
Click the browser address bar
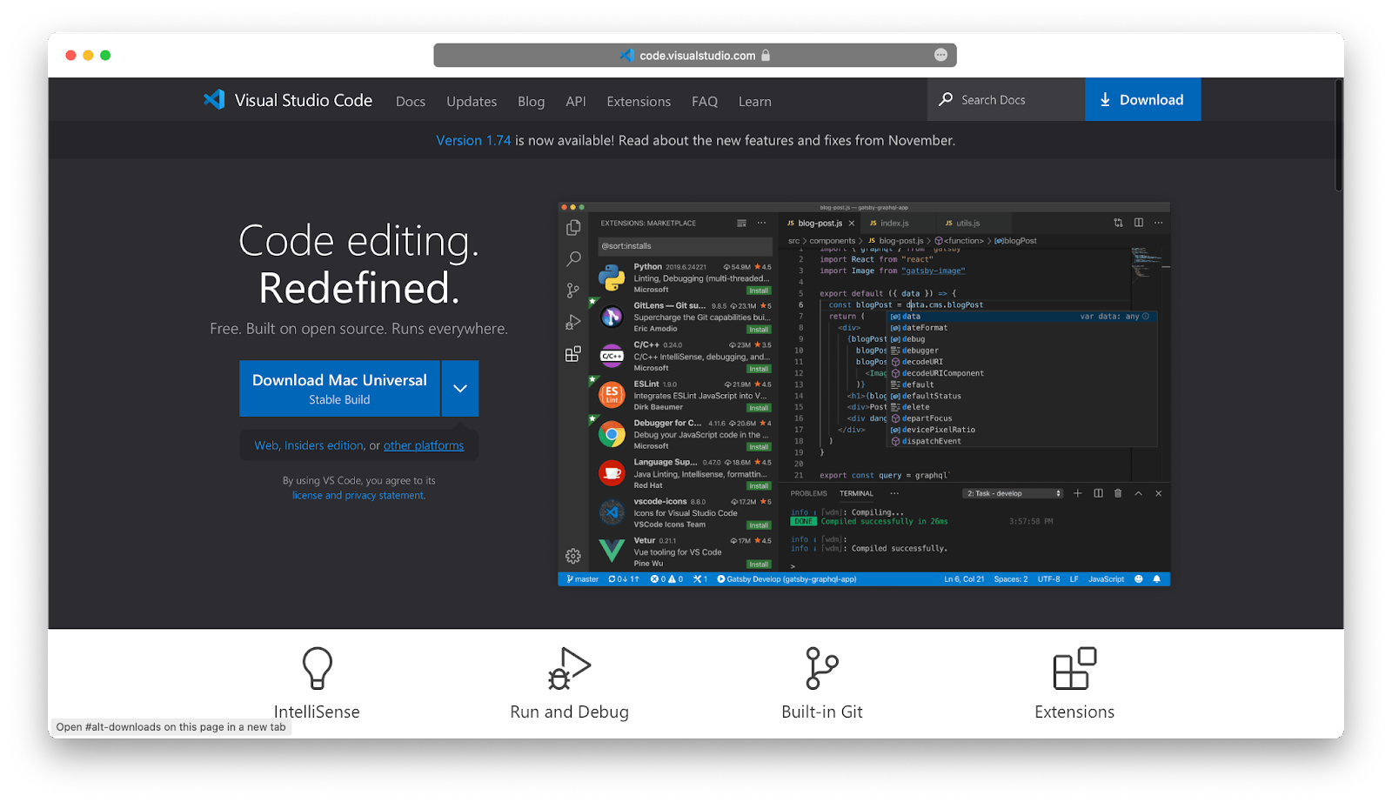[x=695, y=55]
